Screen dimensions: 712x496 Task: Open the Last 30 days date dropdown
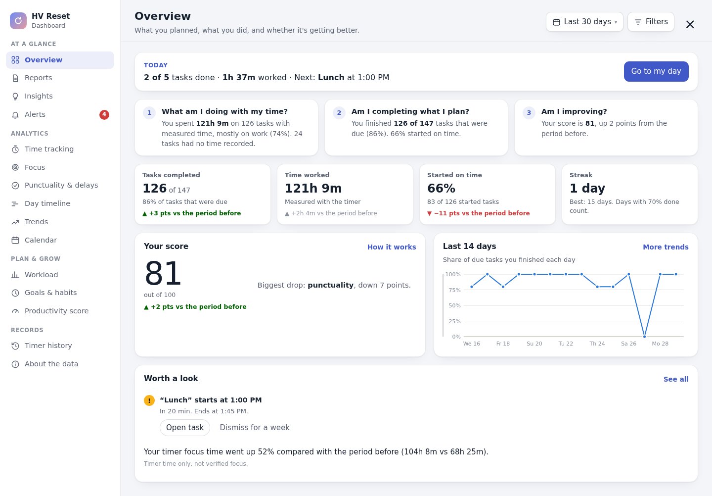point(584,22)
